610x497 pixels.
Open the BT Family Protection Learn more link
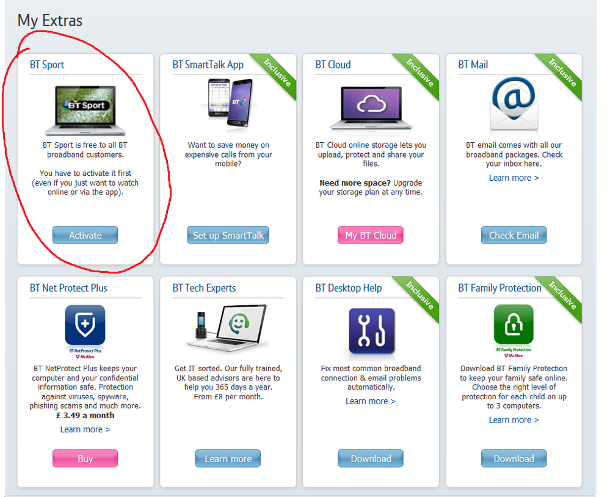514,419
